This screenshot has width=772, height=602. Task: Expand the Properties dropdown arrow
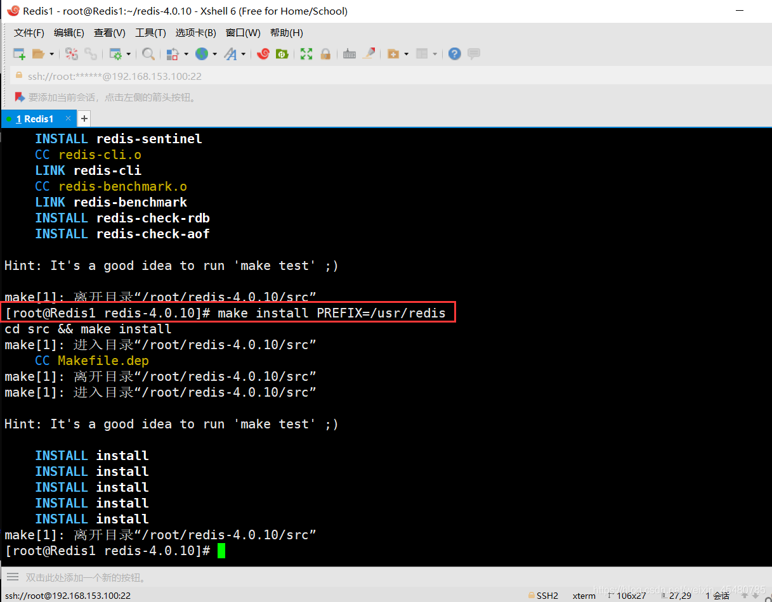[x=128, y=54]
